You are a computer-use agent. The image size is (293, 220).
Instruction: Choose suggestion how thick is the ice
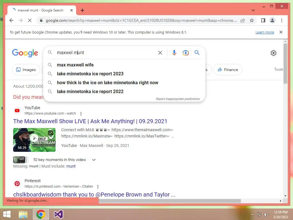tap(124, 82)
